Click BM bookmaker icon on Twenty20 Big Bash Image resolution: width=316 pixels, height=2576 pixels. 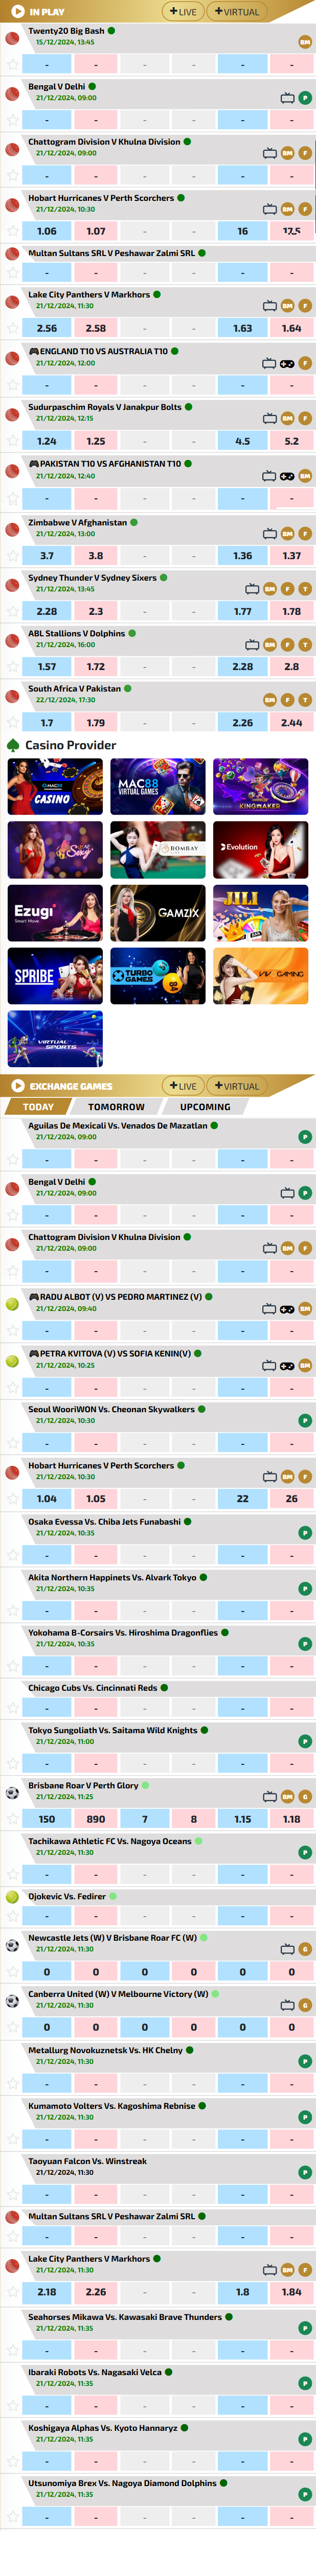[x=305, y=42]
